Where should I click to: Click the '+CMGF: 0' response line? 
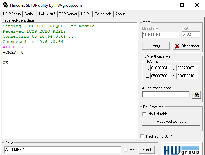13,52
